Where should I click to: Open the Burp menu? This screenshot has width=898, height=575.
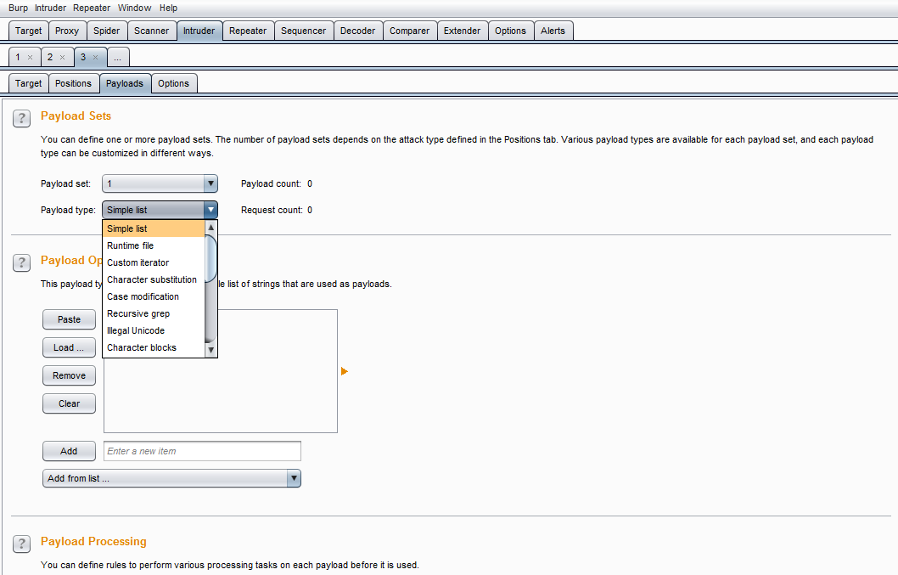pos(19,8)
